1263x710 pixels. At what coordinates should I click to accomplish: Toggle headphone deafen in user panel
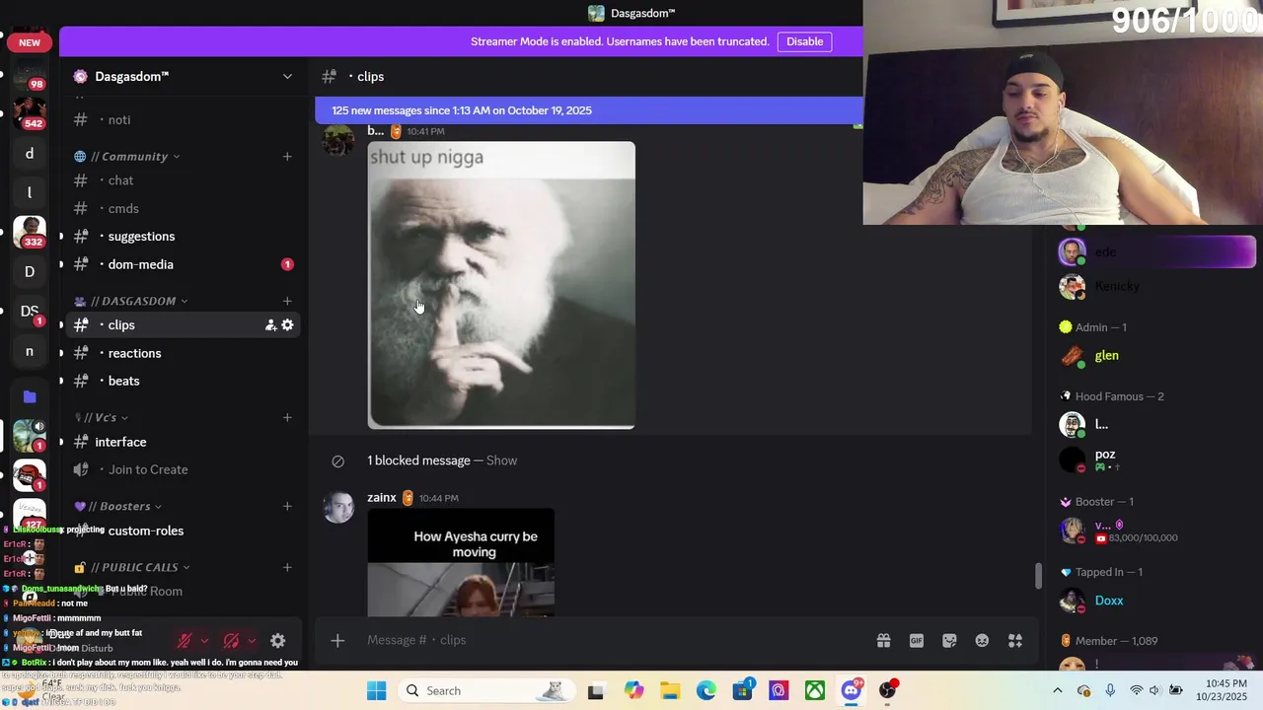pos(232,640)
